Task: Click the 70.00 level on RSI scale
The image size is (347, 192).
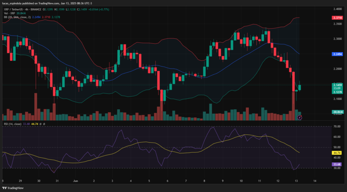Action: click(337, 127)
